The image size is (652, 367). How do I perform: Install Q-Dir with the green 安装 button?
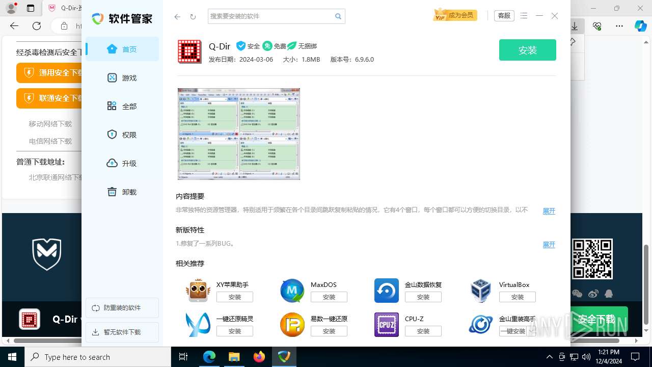tap(528, 50)
